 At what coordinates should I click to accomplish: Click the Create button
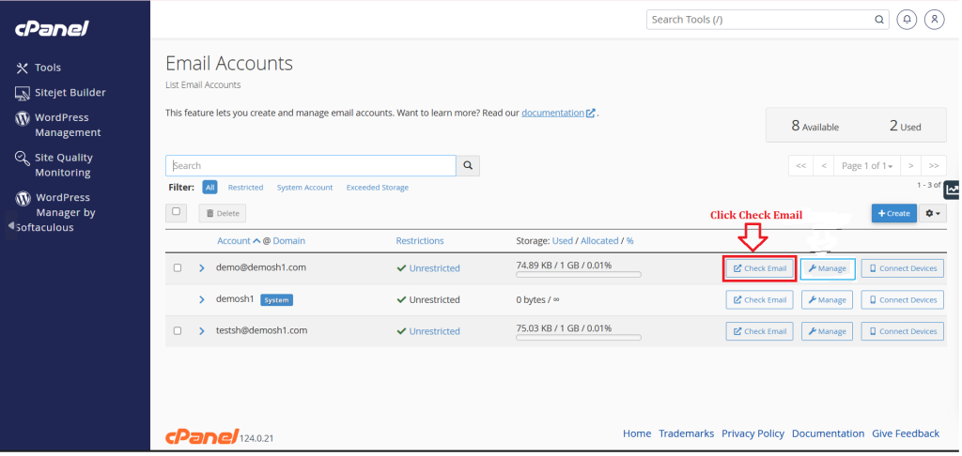click(x=894, y=213)
